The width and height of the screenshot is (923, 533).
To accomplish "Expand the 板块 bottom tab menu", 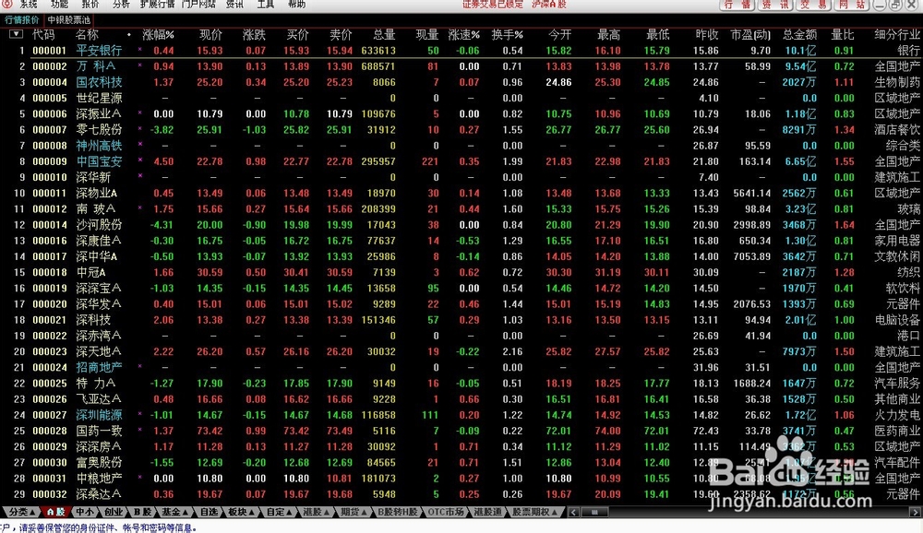I will (x=241, y=512).
